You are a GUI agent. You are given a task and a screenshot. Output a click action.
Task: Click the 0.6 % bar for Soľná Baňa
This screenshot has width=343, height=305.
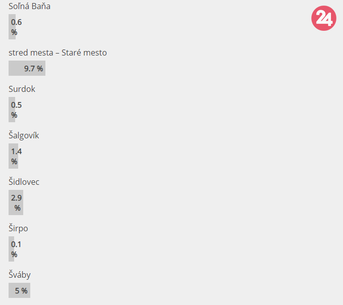tap(12, 27)
